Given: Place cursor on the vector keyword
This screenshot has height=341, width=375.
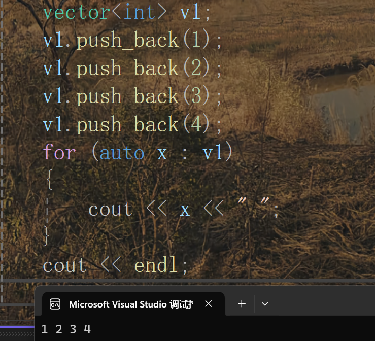Looking at the screenshot, I should coord(76,12).
